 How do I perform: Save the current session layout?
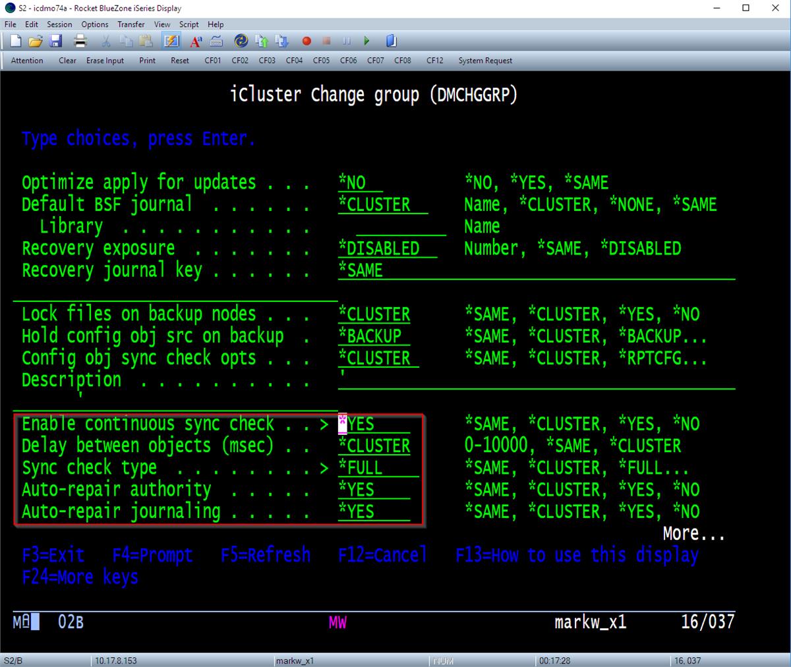pos(56,41)
